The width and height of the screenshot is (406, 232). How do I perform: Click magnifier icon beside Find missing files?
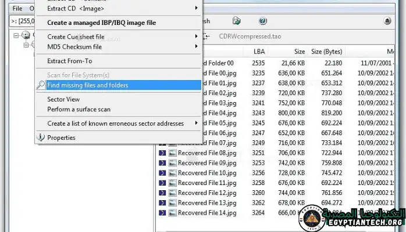click(x=40, y=85)
